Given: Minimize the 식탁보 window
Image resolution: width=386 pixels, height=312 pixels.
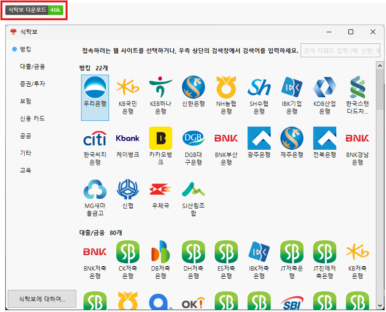Looking at the screenshot, I should pyautogui.click(x=329, y=32).
